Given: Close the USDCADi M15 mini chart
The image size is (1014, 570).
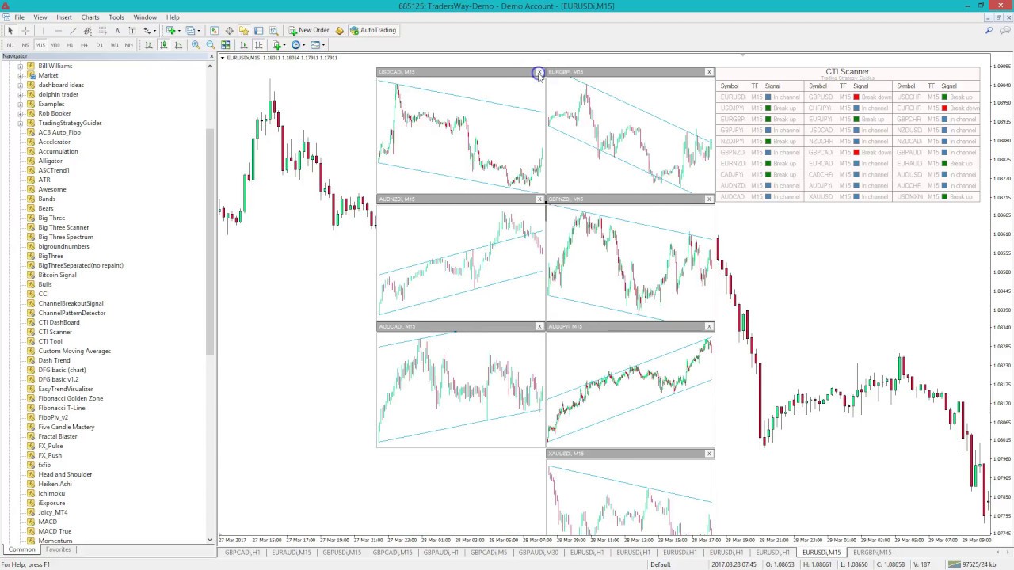Looking at the screenshot, I should (x=539, y=72).
